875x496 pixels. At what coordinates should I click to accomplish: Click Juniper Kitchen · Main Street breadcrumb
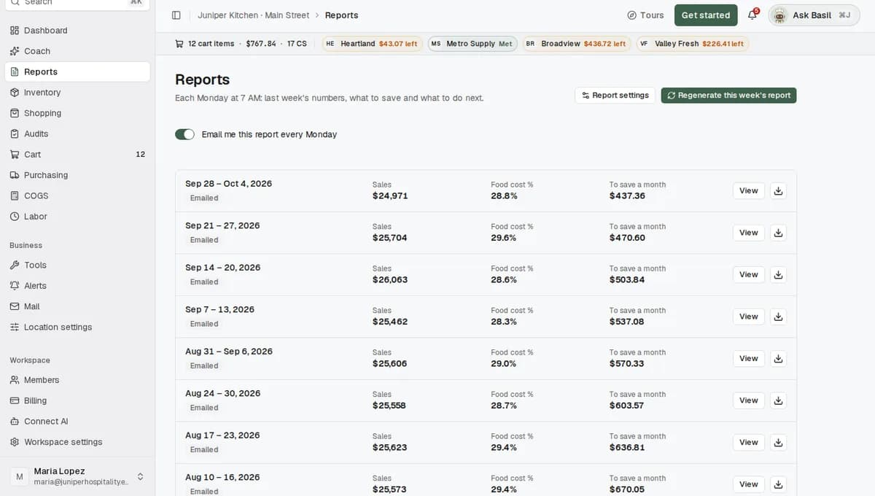pyautogui.click(x=253, y=15)
